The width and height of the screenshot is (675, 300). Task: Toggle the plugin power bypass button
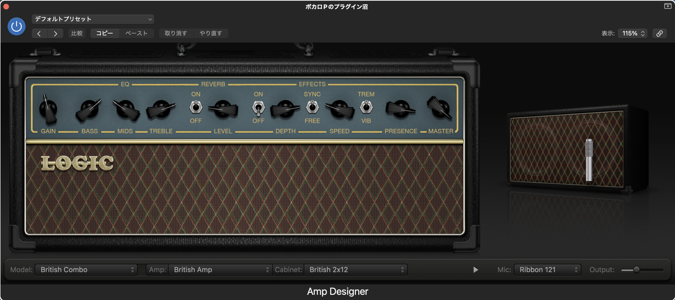(x=16, y=26)
